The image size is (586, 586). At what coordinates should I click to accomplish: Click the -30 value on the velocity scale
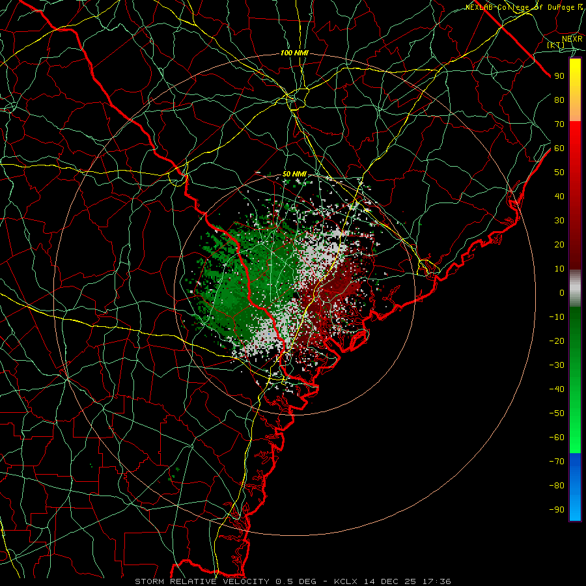[557, 365]
